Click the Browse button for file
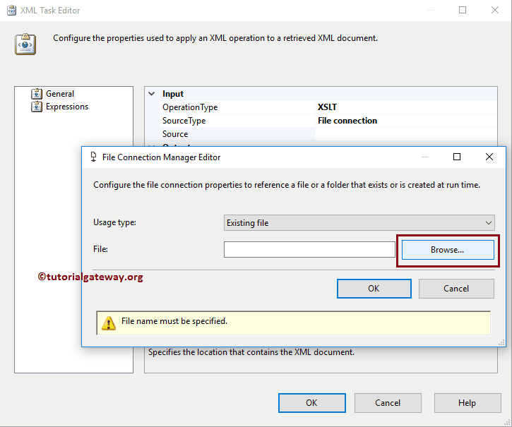The width and height of the screenshot is (512, 427). [x=448, y=250]
